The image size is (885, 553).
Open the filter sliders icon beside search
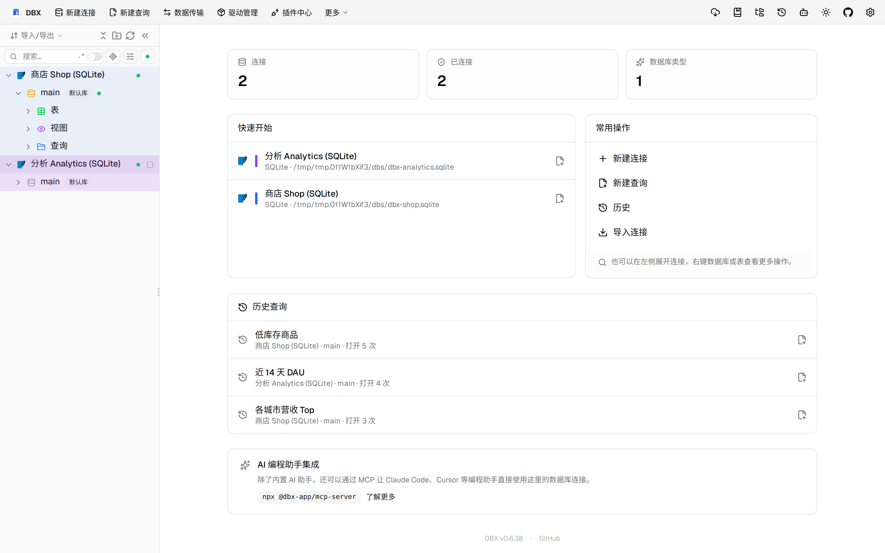click(x=130, y=56)
